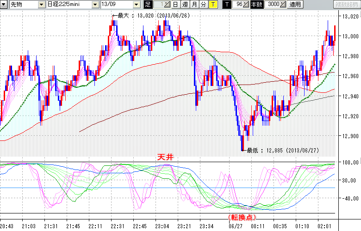
Task: Toggle the yellow T tick button
Action: [213, 5]
